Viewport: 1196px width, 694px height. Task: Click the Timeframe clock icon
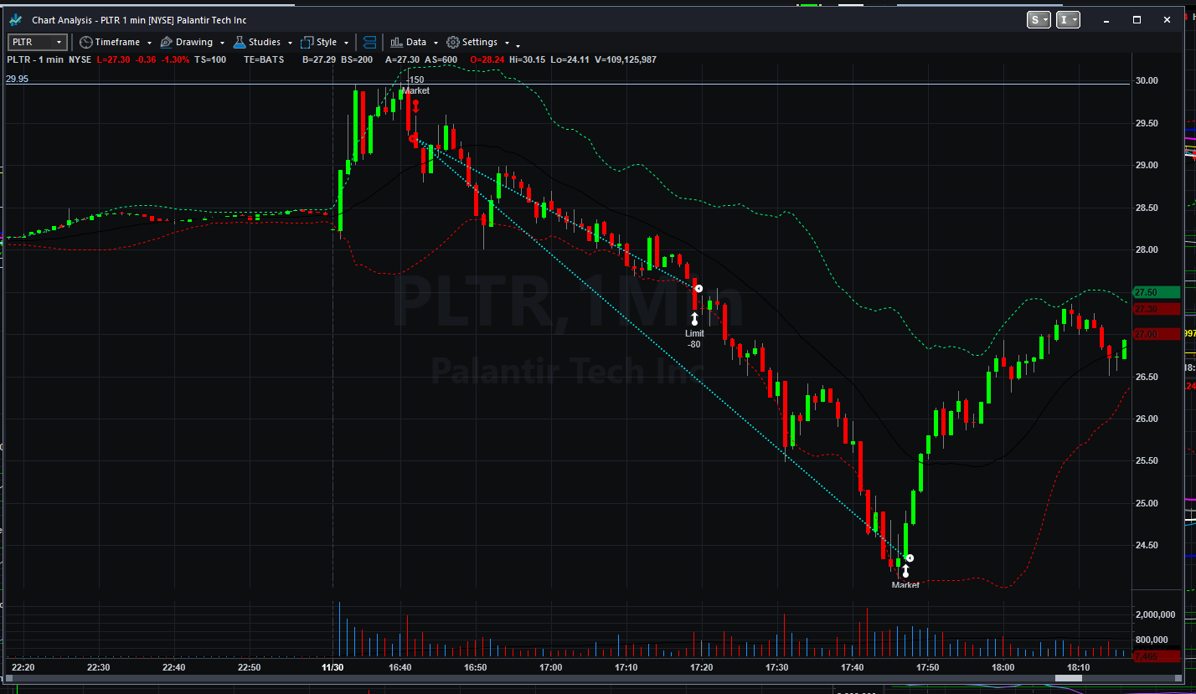[x=86, y=42]
